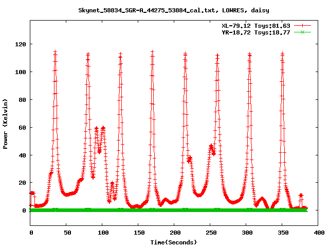Click the red legend line sample

[x=302, y=26]
